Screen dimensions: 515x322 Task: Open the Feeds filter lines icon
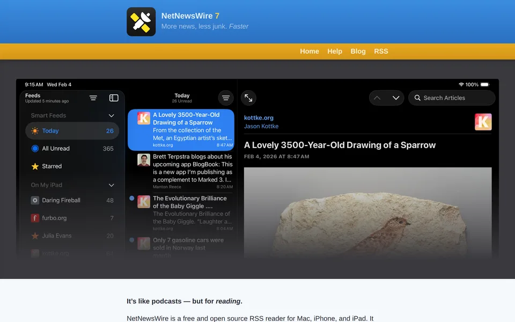[x=93, y=98]
